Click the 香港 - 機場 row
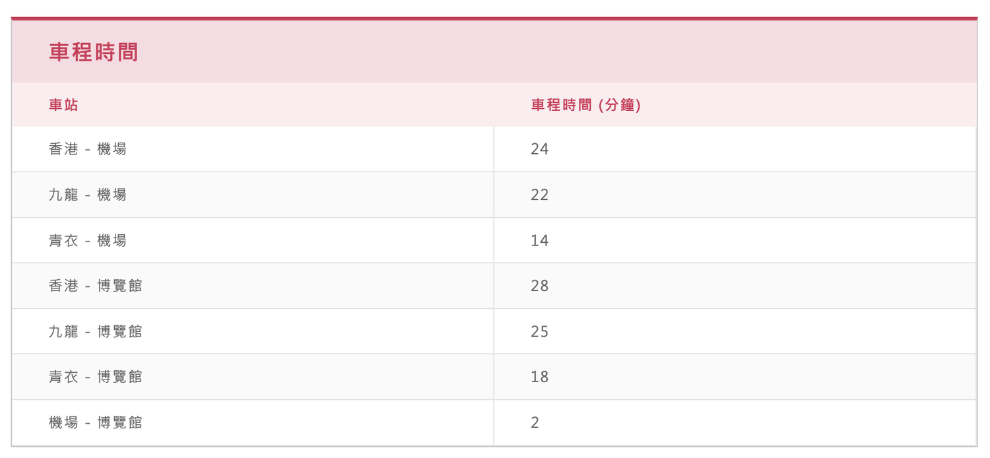The height and width of the screenshot is (458, 990). coord(494,149)
